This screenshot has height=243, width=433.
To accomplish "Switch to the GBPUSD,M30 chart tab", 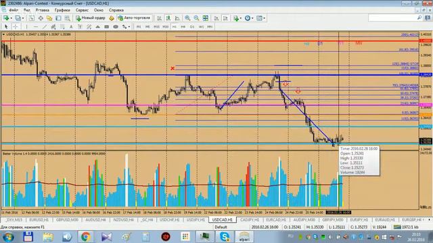I will pos(67,220).
